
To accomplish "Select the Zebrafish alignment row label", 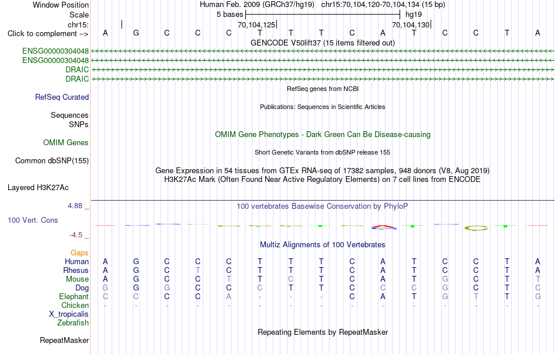I will pyautogui.click(x=73, y=323).
